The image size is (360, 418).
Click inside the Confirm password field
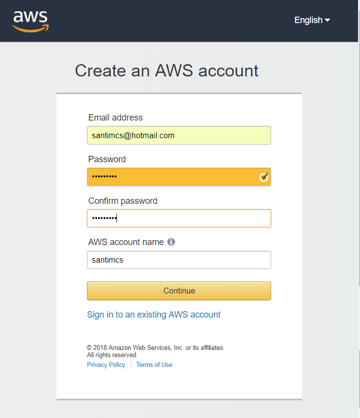[179, 219]
